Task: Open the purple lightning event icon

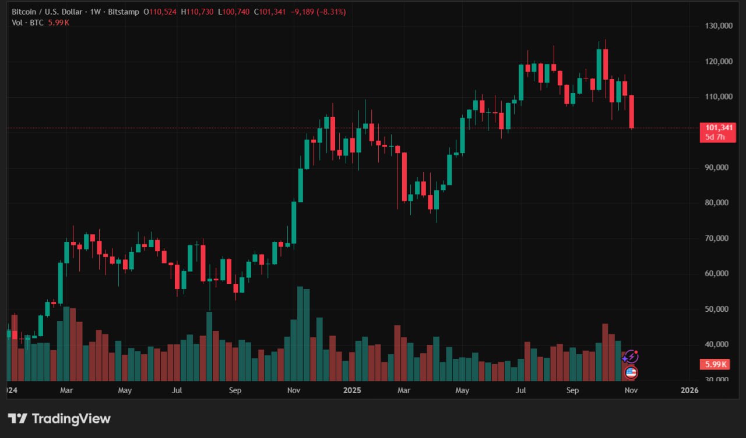Action: point(631,357)
